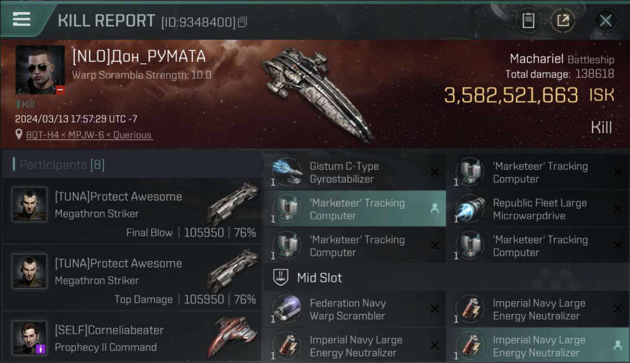The height and width of the screenshot is (363, 630).
Task: Open victim Дон_РУМАТА portrait
Action: coord(40,70)
